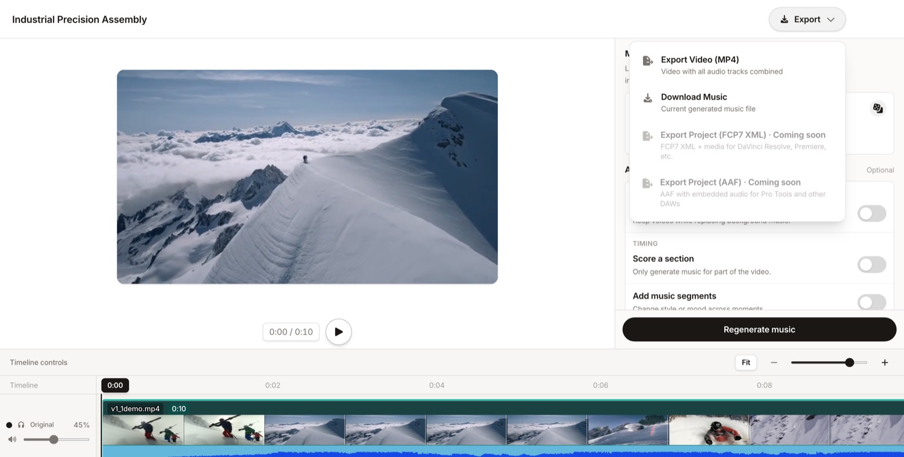Collapse the Export dropdown button

pyautogui.click(x=807, y=19)
